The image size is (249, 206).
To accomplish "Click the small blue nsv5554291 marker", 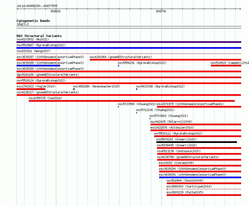I will [x=118, y=66].
